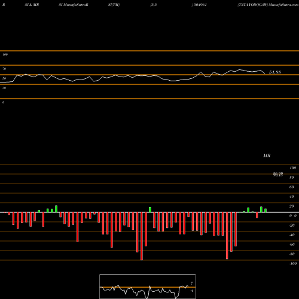This screenshot has width=299, height=299.
Task: Click the lone green bar mid-histogram
Action: 150,210
